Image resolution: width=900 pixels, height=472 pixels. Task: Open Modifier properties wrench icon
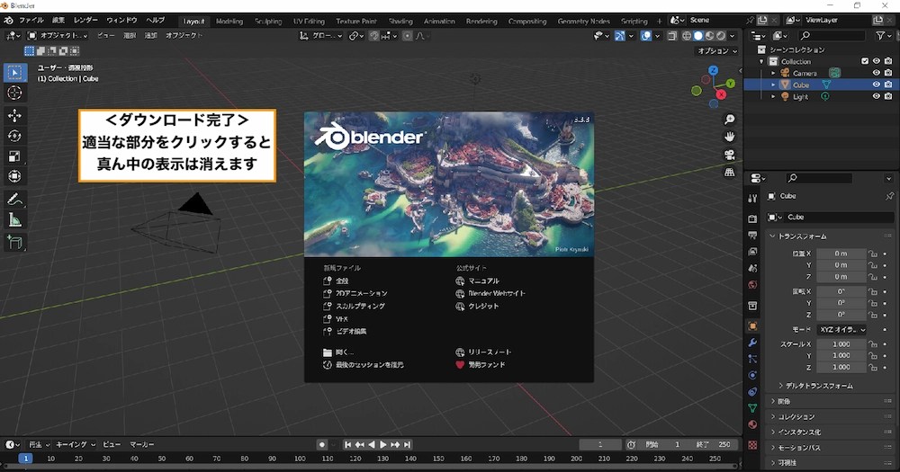click(752, 343)
